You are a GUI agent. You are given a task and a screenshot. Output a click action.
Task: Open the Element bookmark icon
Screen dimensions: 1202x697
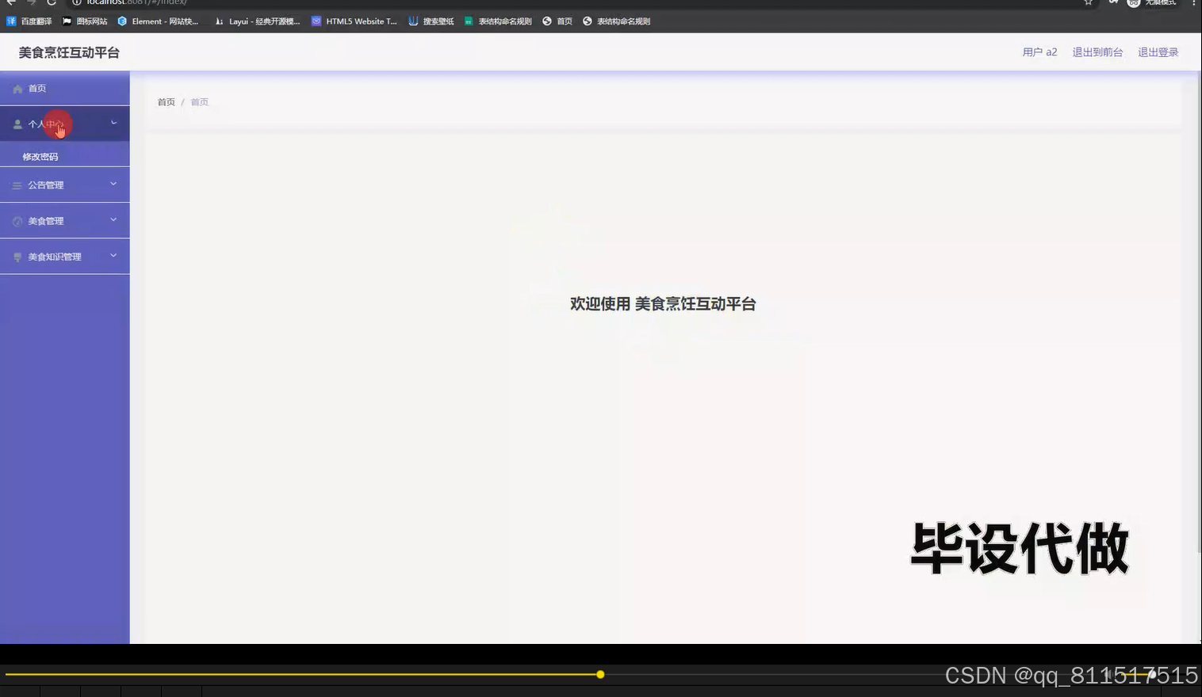coord(121,21)
